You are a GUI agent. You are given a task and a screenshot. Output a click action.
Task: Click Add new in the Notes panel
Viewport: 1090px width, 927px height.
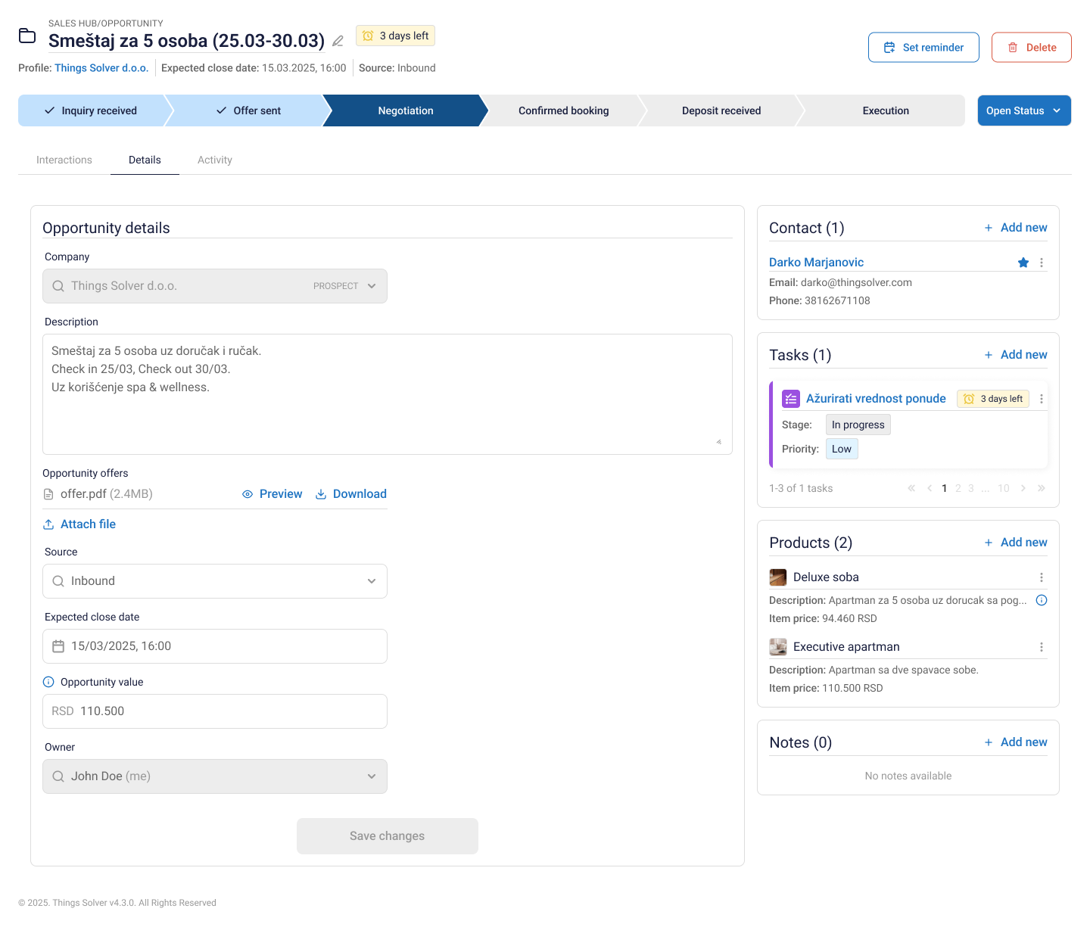(1016, 742)
